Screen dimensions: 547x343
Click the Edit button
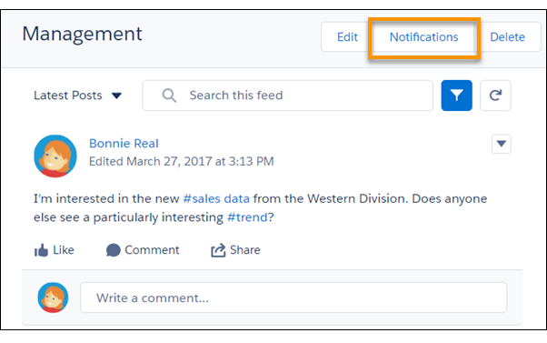(x=347, y=37)
